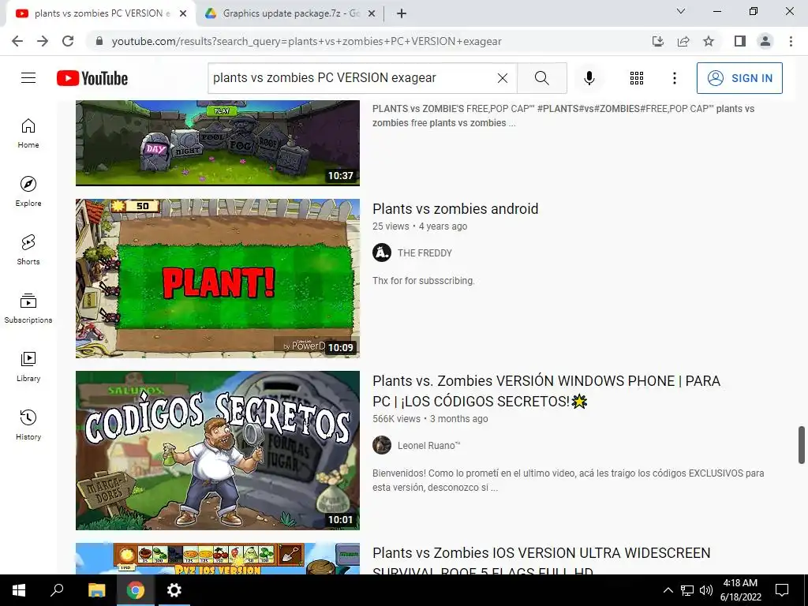Open Shorts in the sidebar
Screen dimensions: 808x606
(x=28, y=250)
